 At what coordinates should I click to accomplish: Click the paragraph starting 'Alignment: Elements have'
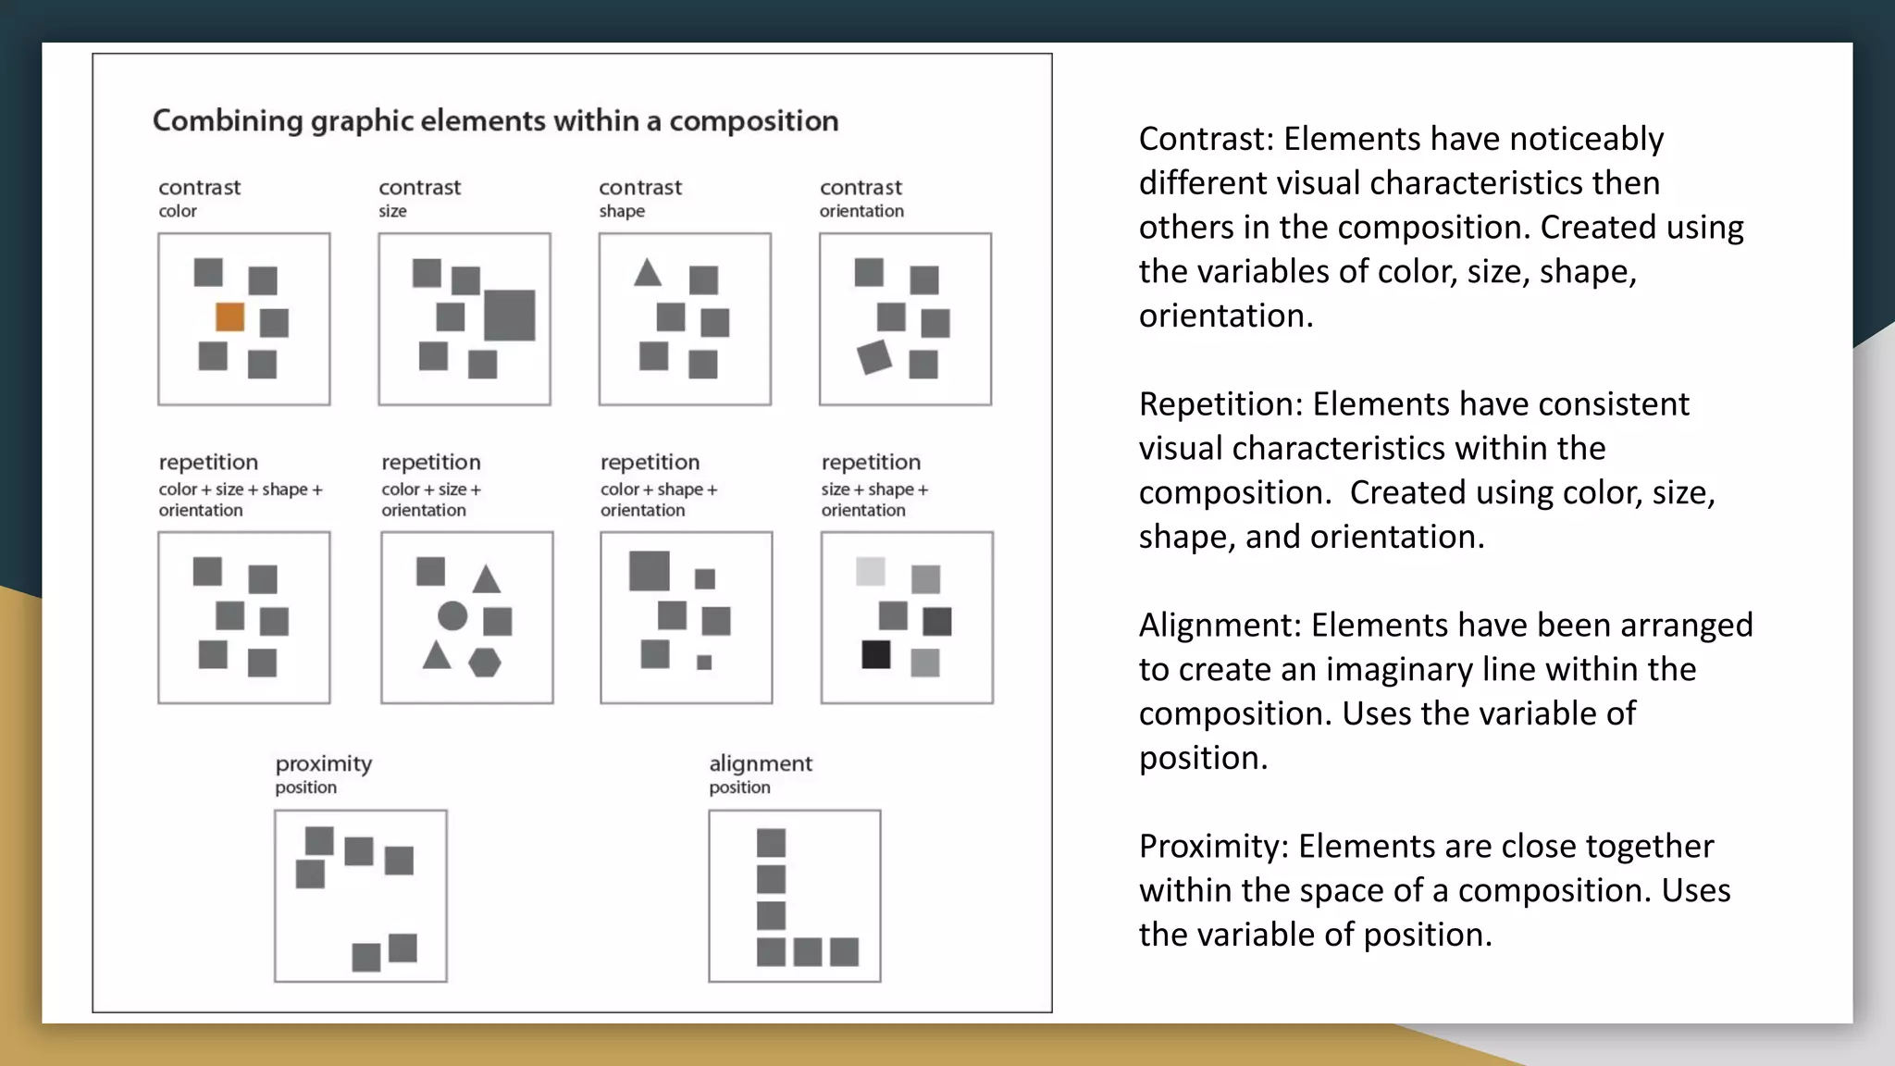click(x=1446, y=691)
